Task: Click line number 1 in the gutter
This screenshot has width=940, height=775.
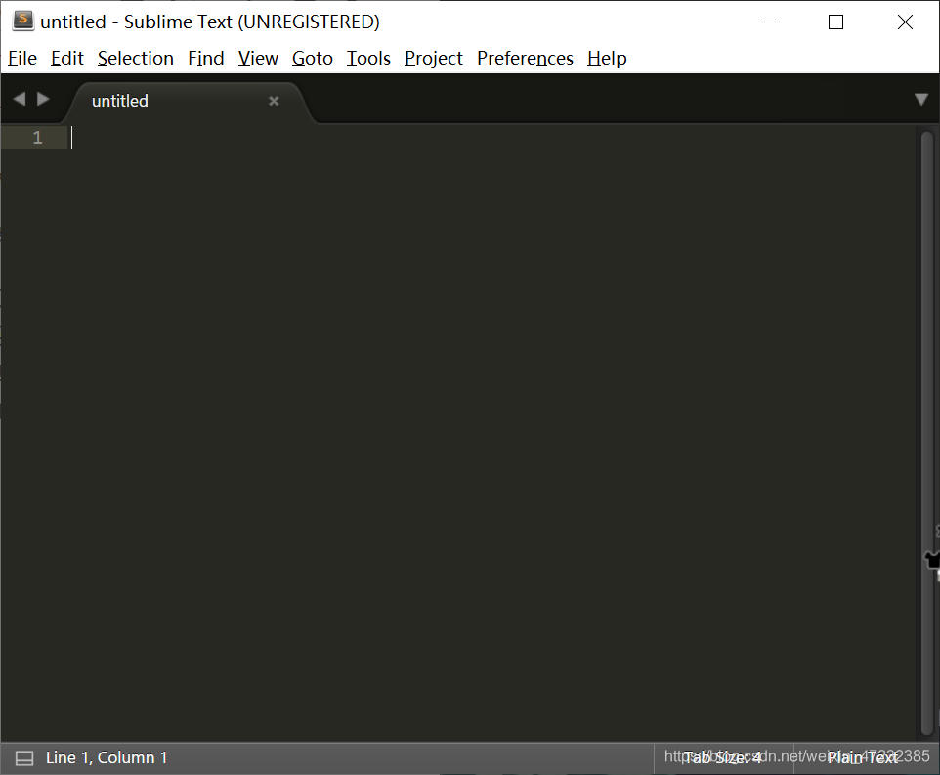Action: click(x=38, y=138)
